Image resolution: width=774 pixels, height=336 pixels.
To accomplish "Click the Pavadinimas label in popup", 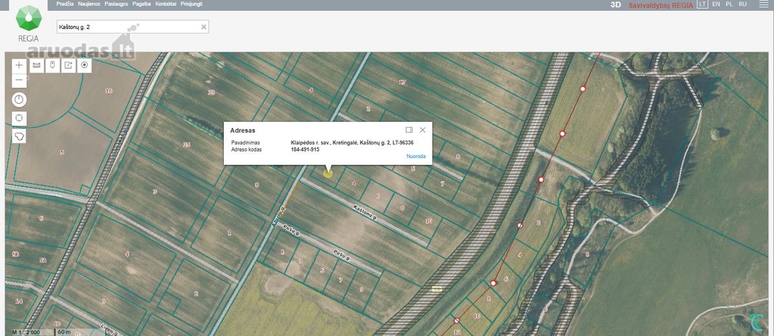I will pos(246,143).
